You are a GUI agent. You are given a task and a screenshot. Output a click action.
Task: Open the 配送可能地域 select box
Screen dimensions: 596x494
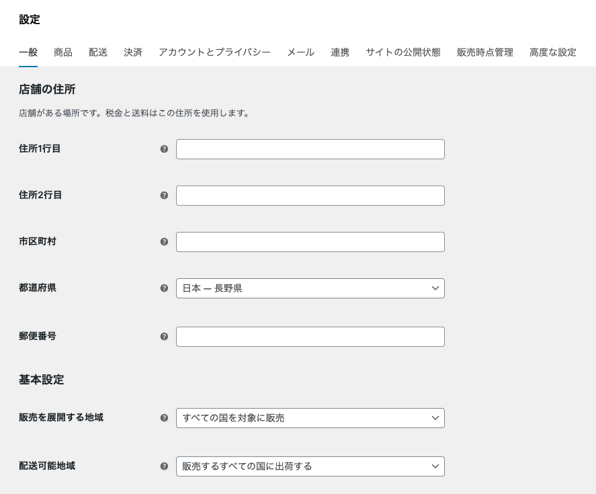(310, 466)
